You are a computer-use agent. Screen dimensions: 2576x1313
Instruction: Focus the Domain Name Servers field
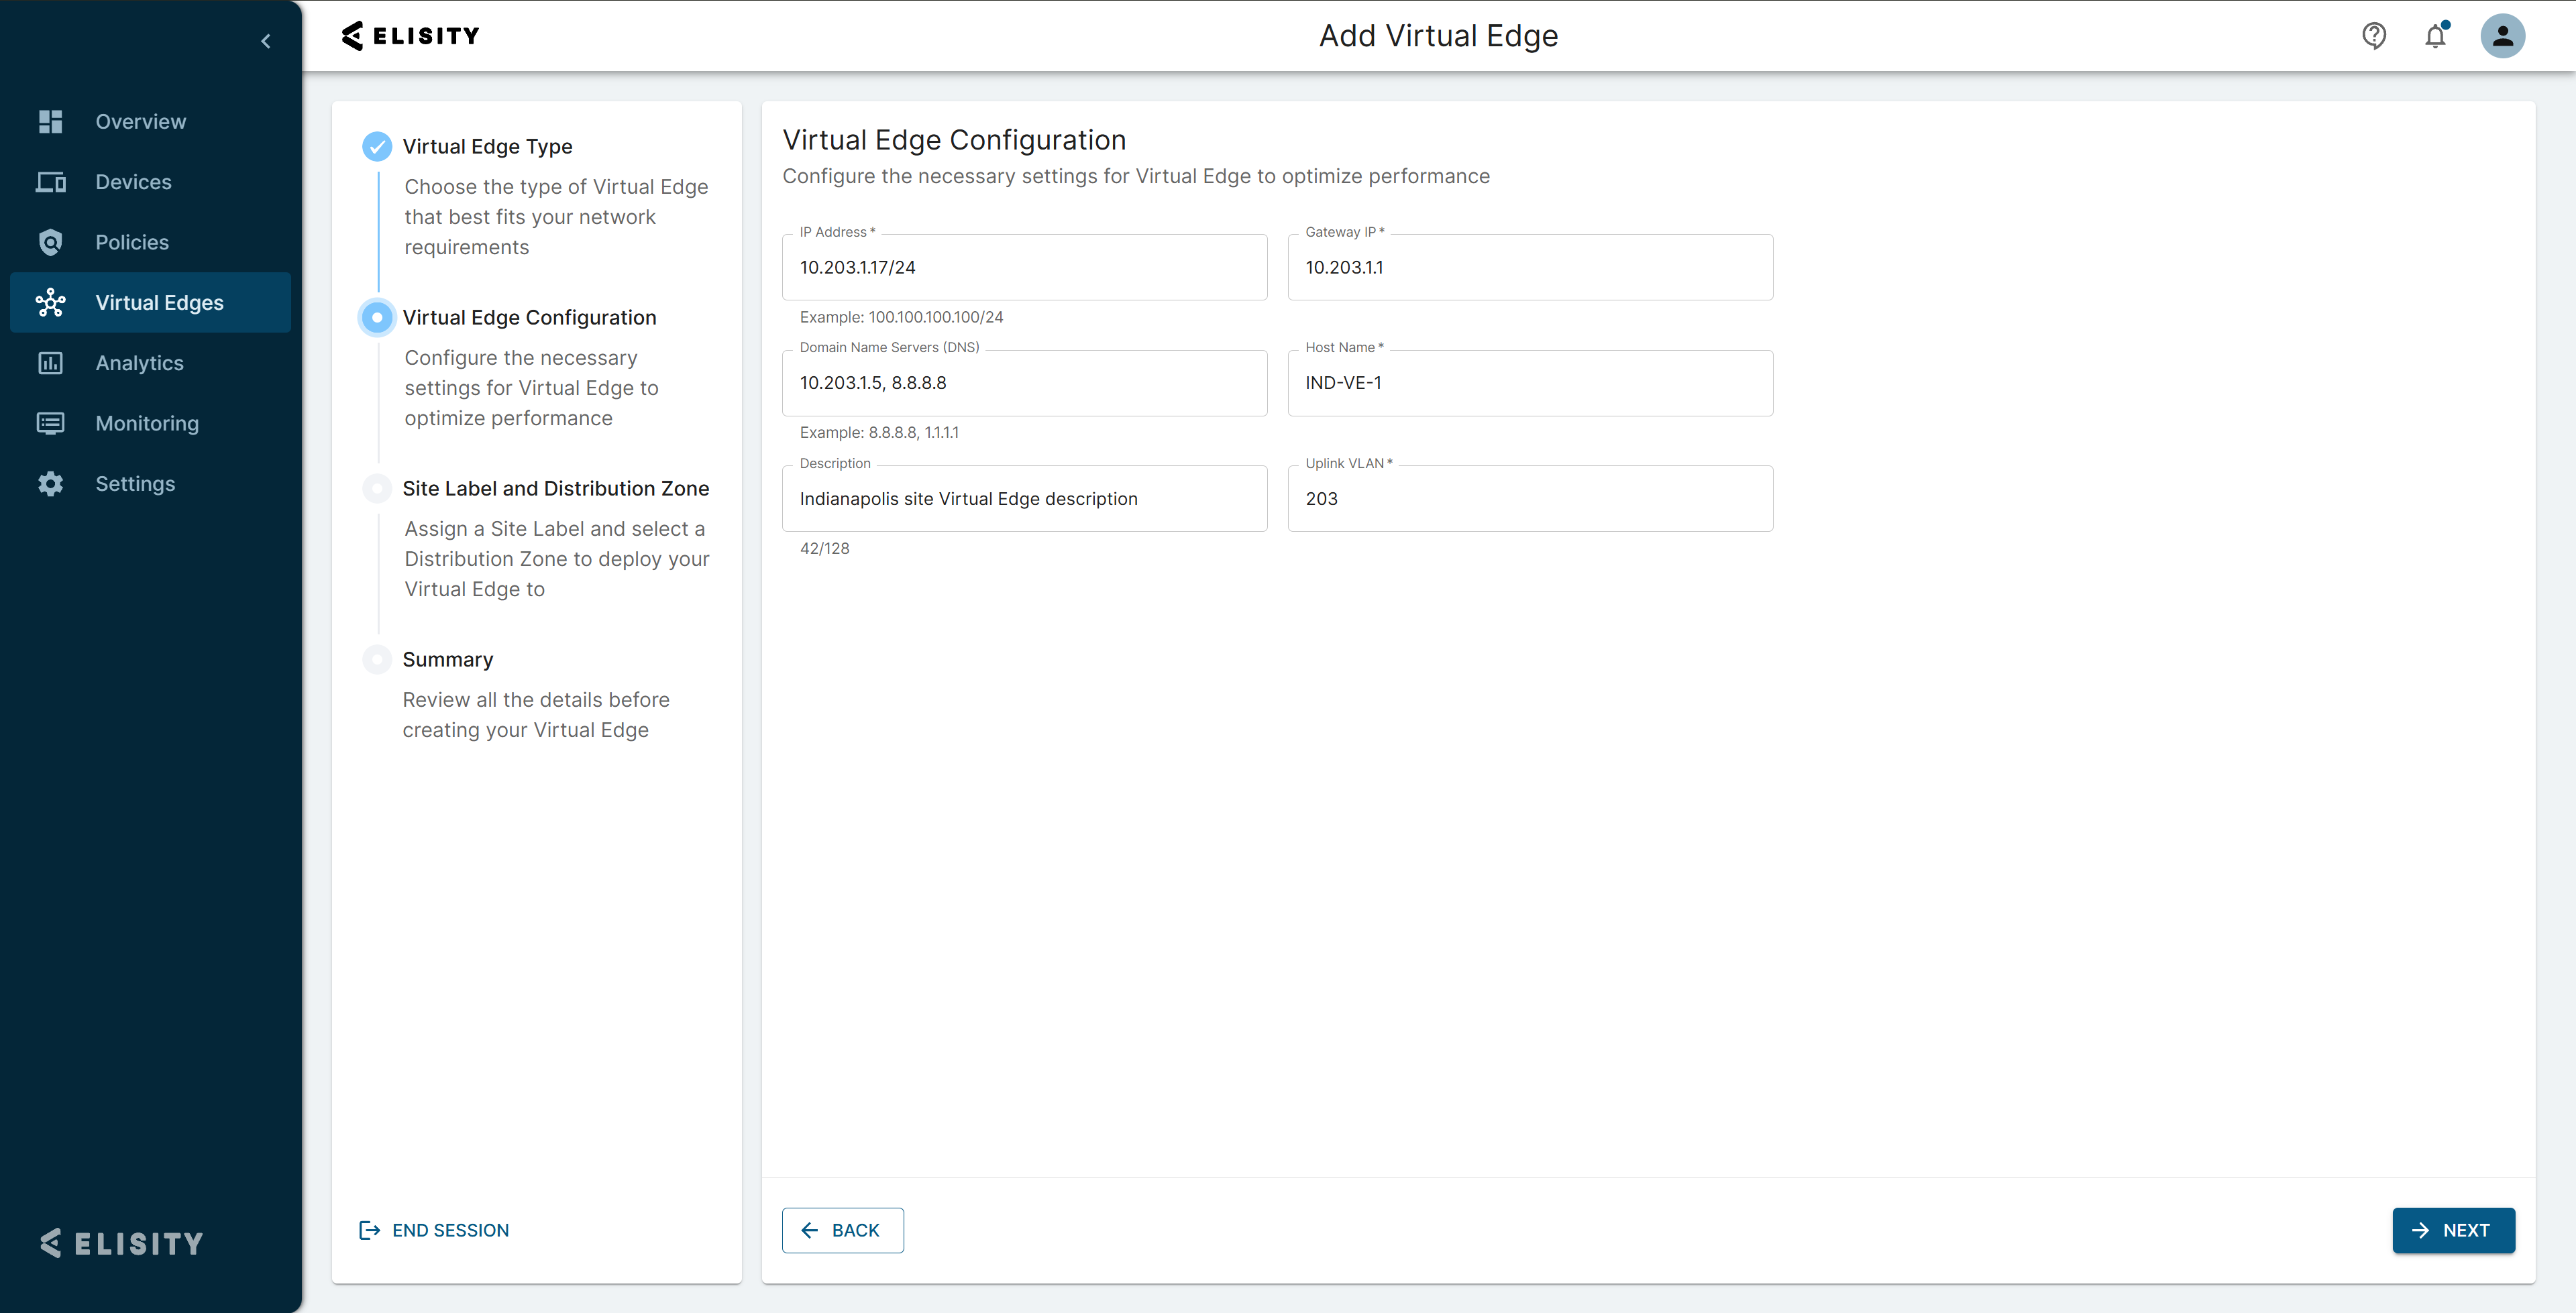[1024, 383]
